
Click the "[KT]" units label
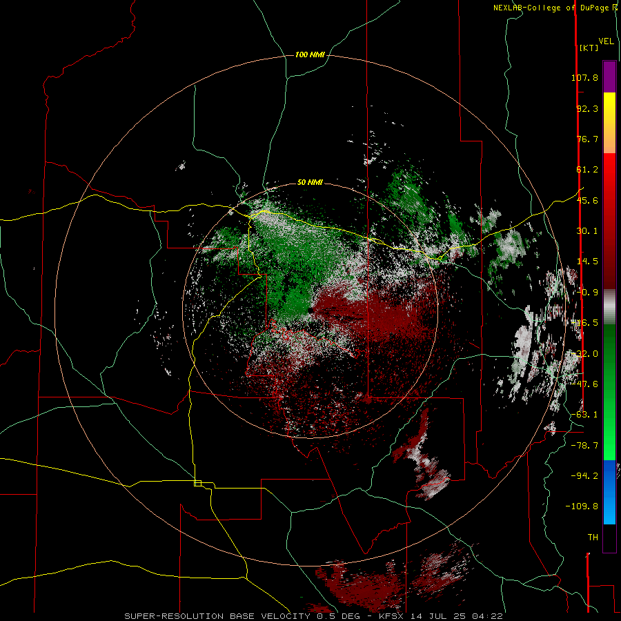click(x=589, y=48)
